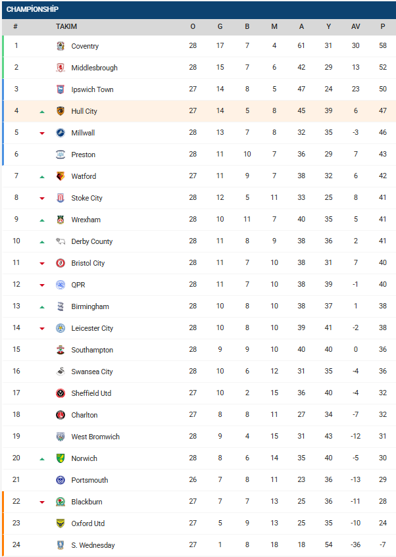Click the green up arrow beside Birmingham
Viewport: 396px width, 557px height.
click(x=42, y=306)
